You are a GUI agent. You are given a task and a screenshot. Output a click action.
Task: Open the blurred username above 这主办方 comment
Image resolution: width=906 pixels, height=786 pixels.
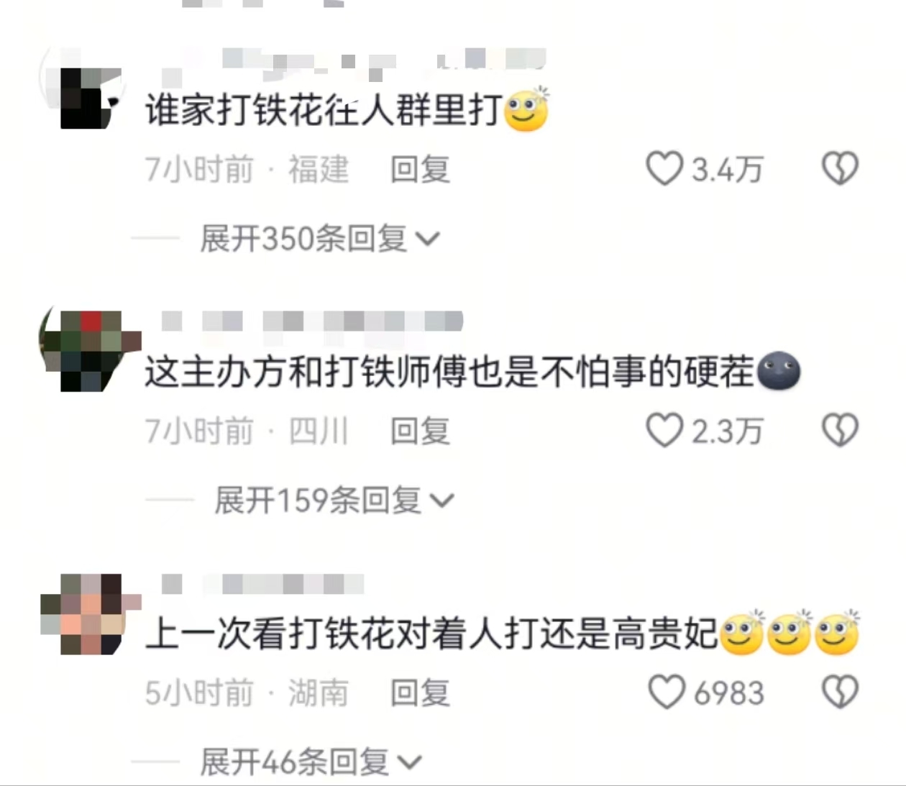click(311, 321)
